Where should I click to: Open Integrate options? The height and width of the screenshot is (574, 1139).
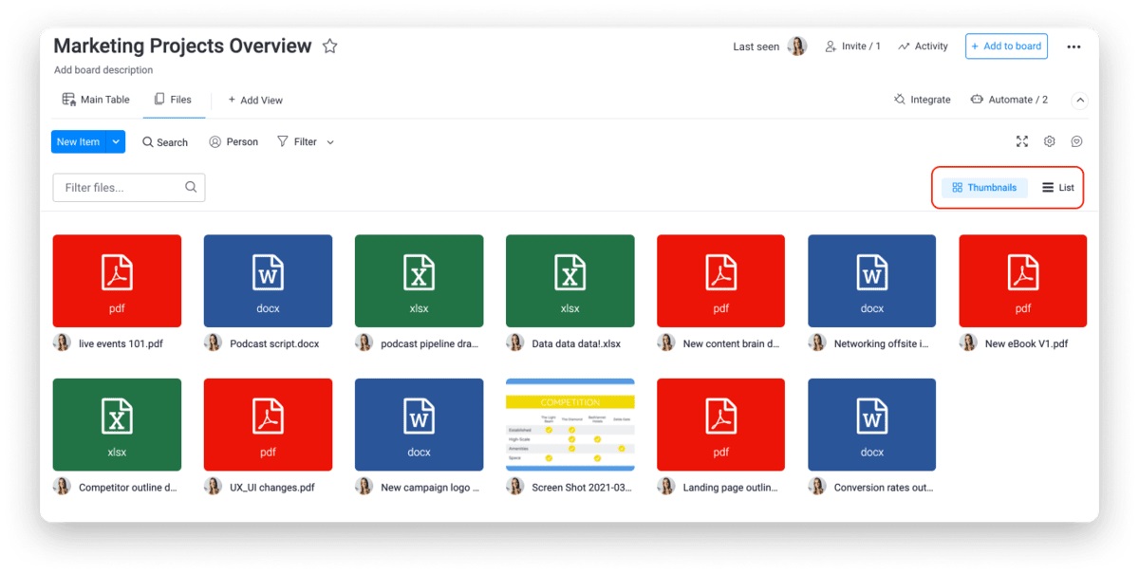[x=922, y=100]
